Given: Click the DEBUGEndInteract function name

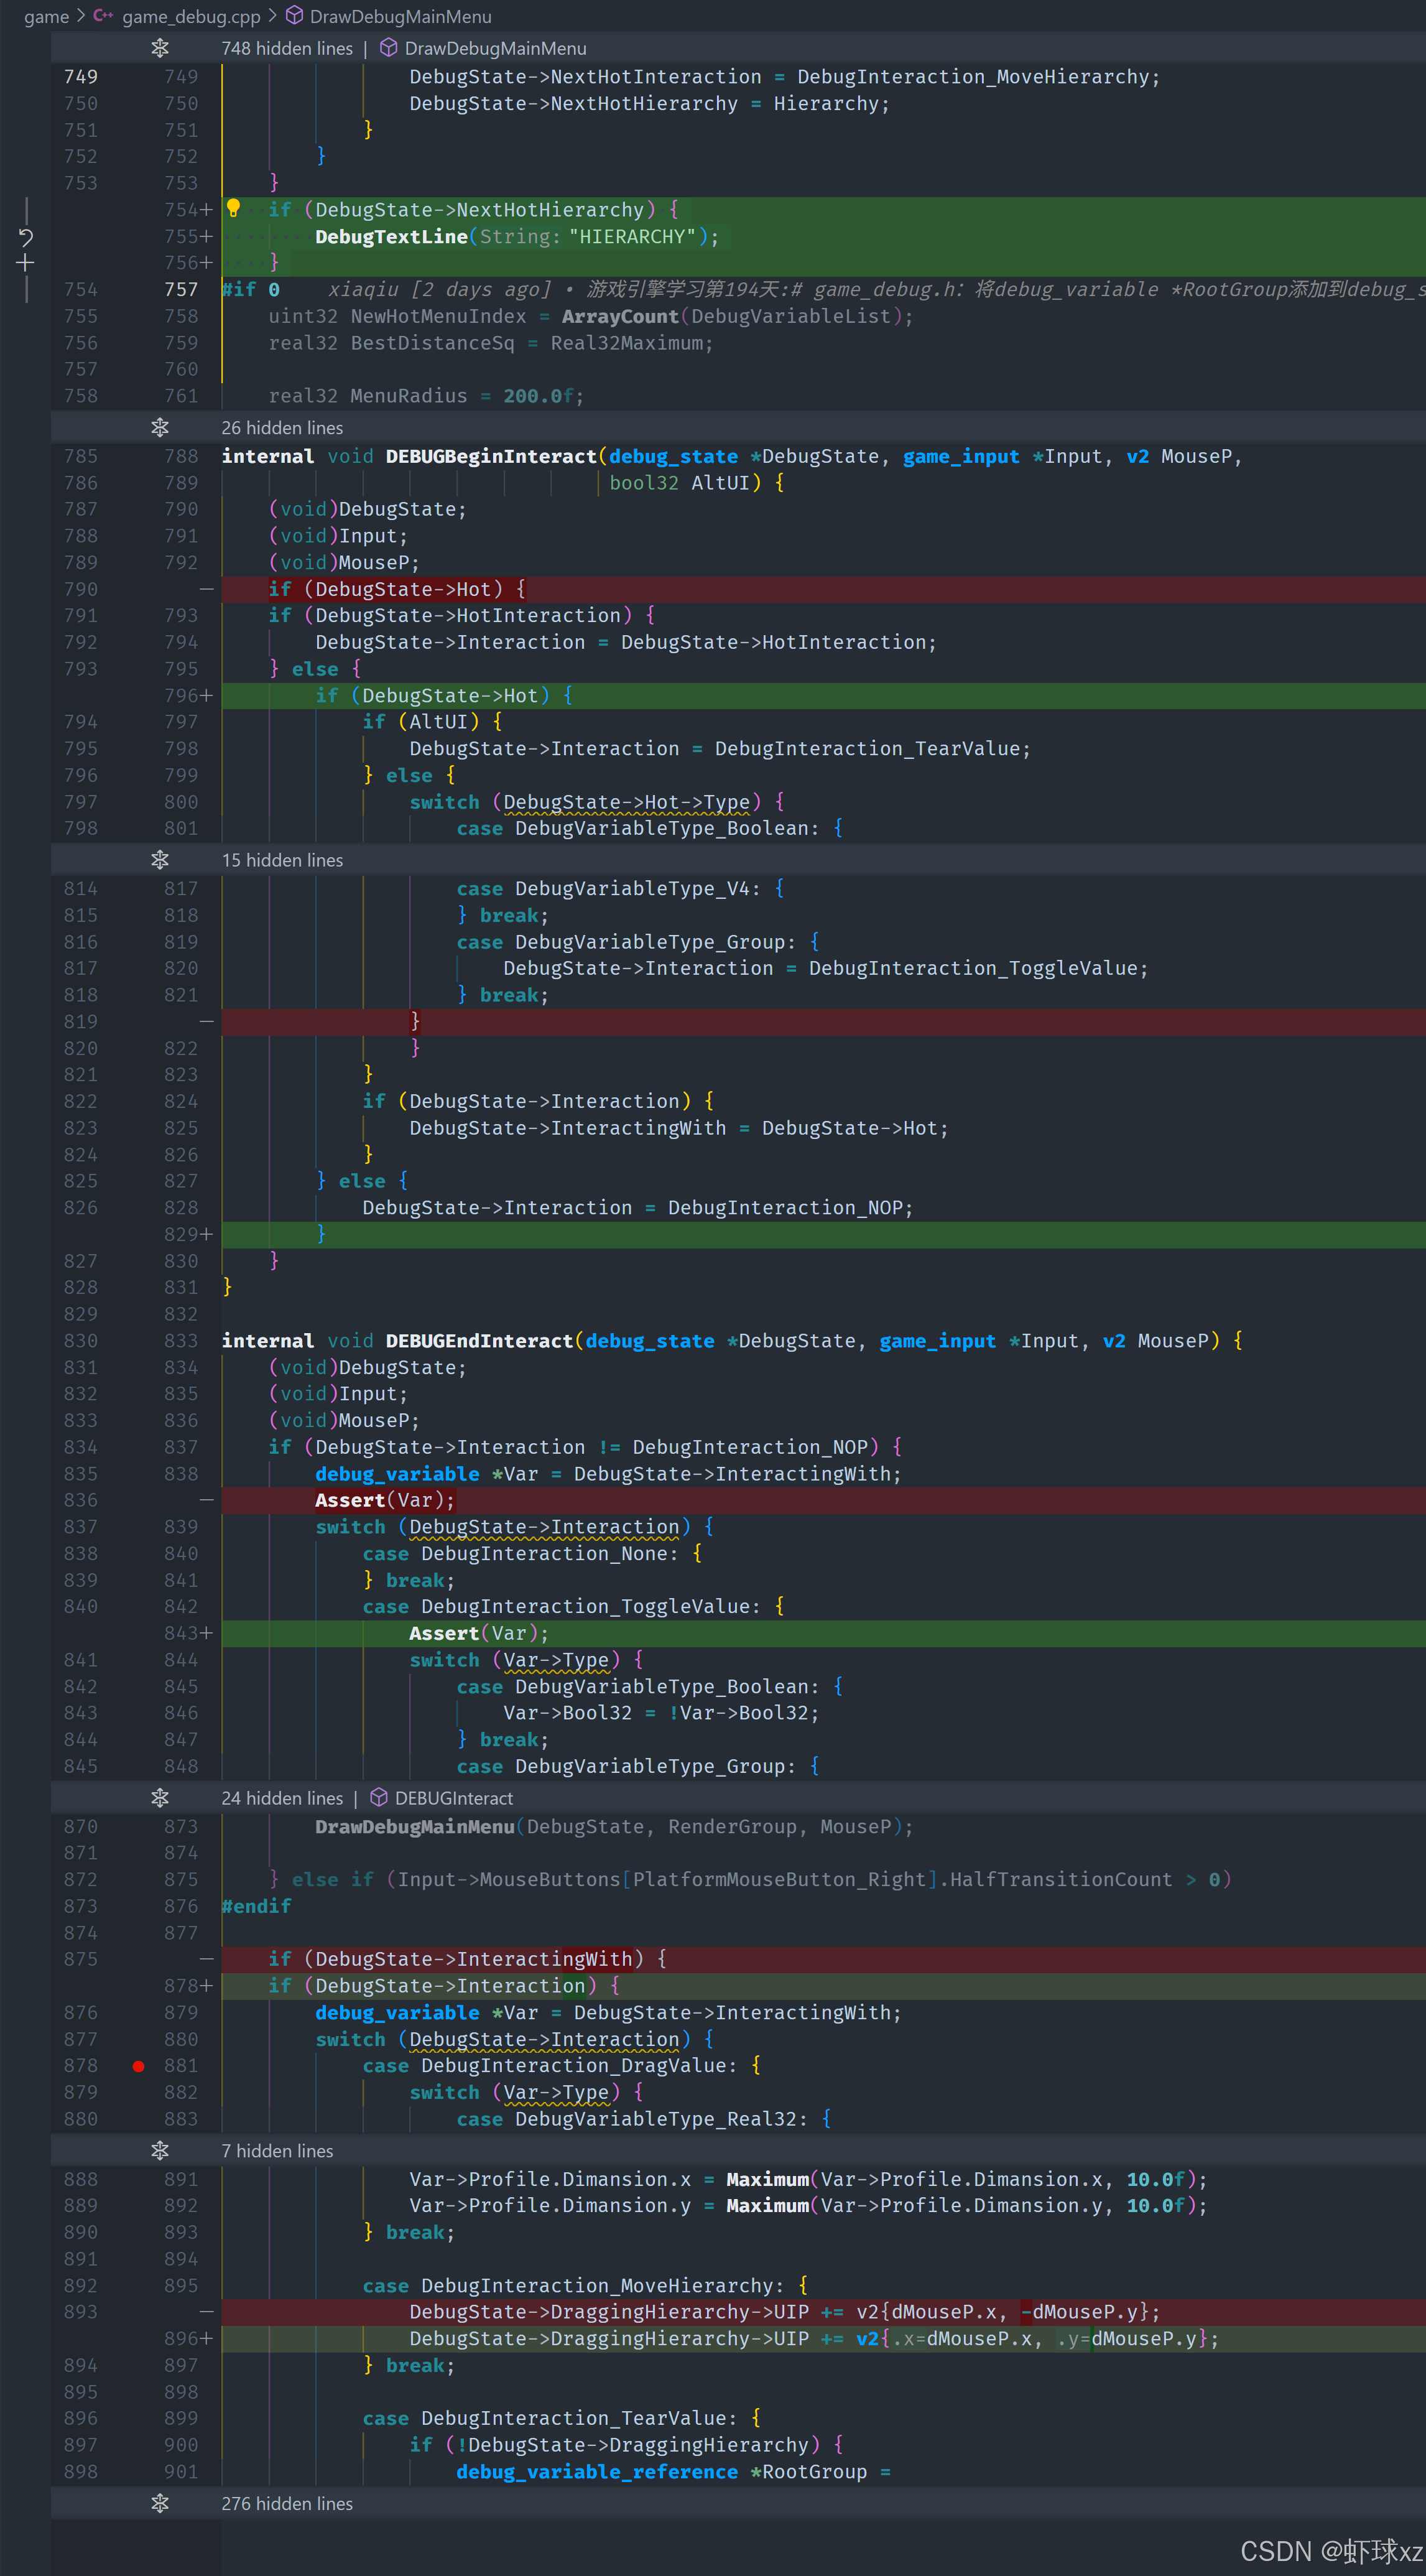Looking at the screenshot, I should [479, 1341].
